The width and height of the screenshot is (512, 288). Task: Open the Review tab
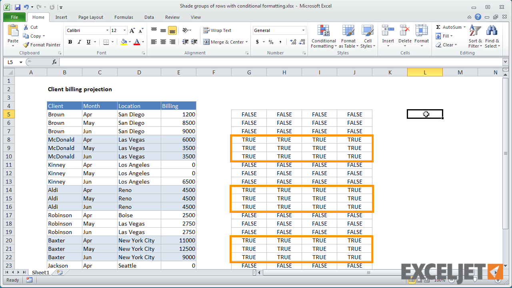pyautogui.click(x=172, y=17)
